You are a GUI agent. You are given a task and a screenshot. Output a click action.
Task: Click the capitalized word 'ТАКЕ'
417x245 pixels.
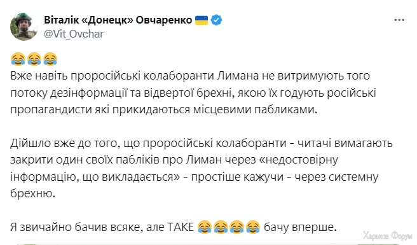point(181,227)
